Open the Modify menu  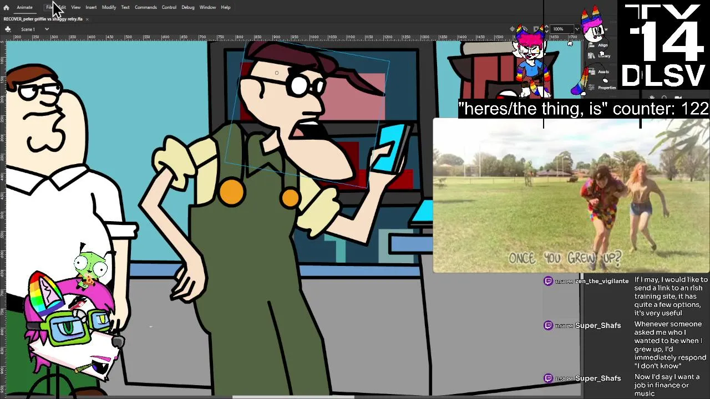[x=109, y=7]
